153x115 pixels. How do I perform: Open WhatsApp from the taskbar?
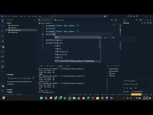60,98
